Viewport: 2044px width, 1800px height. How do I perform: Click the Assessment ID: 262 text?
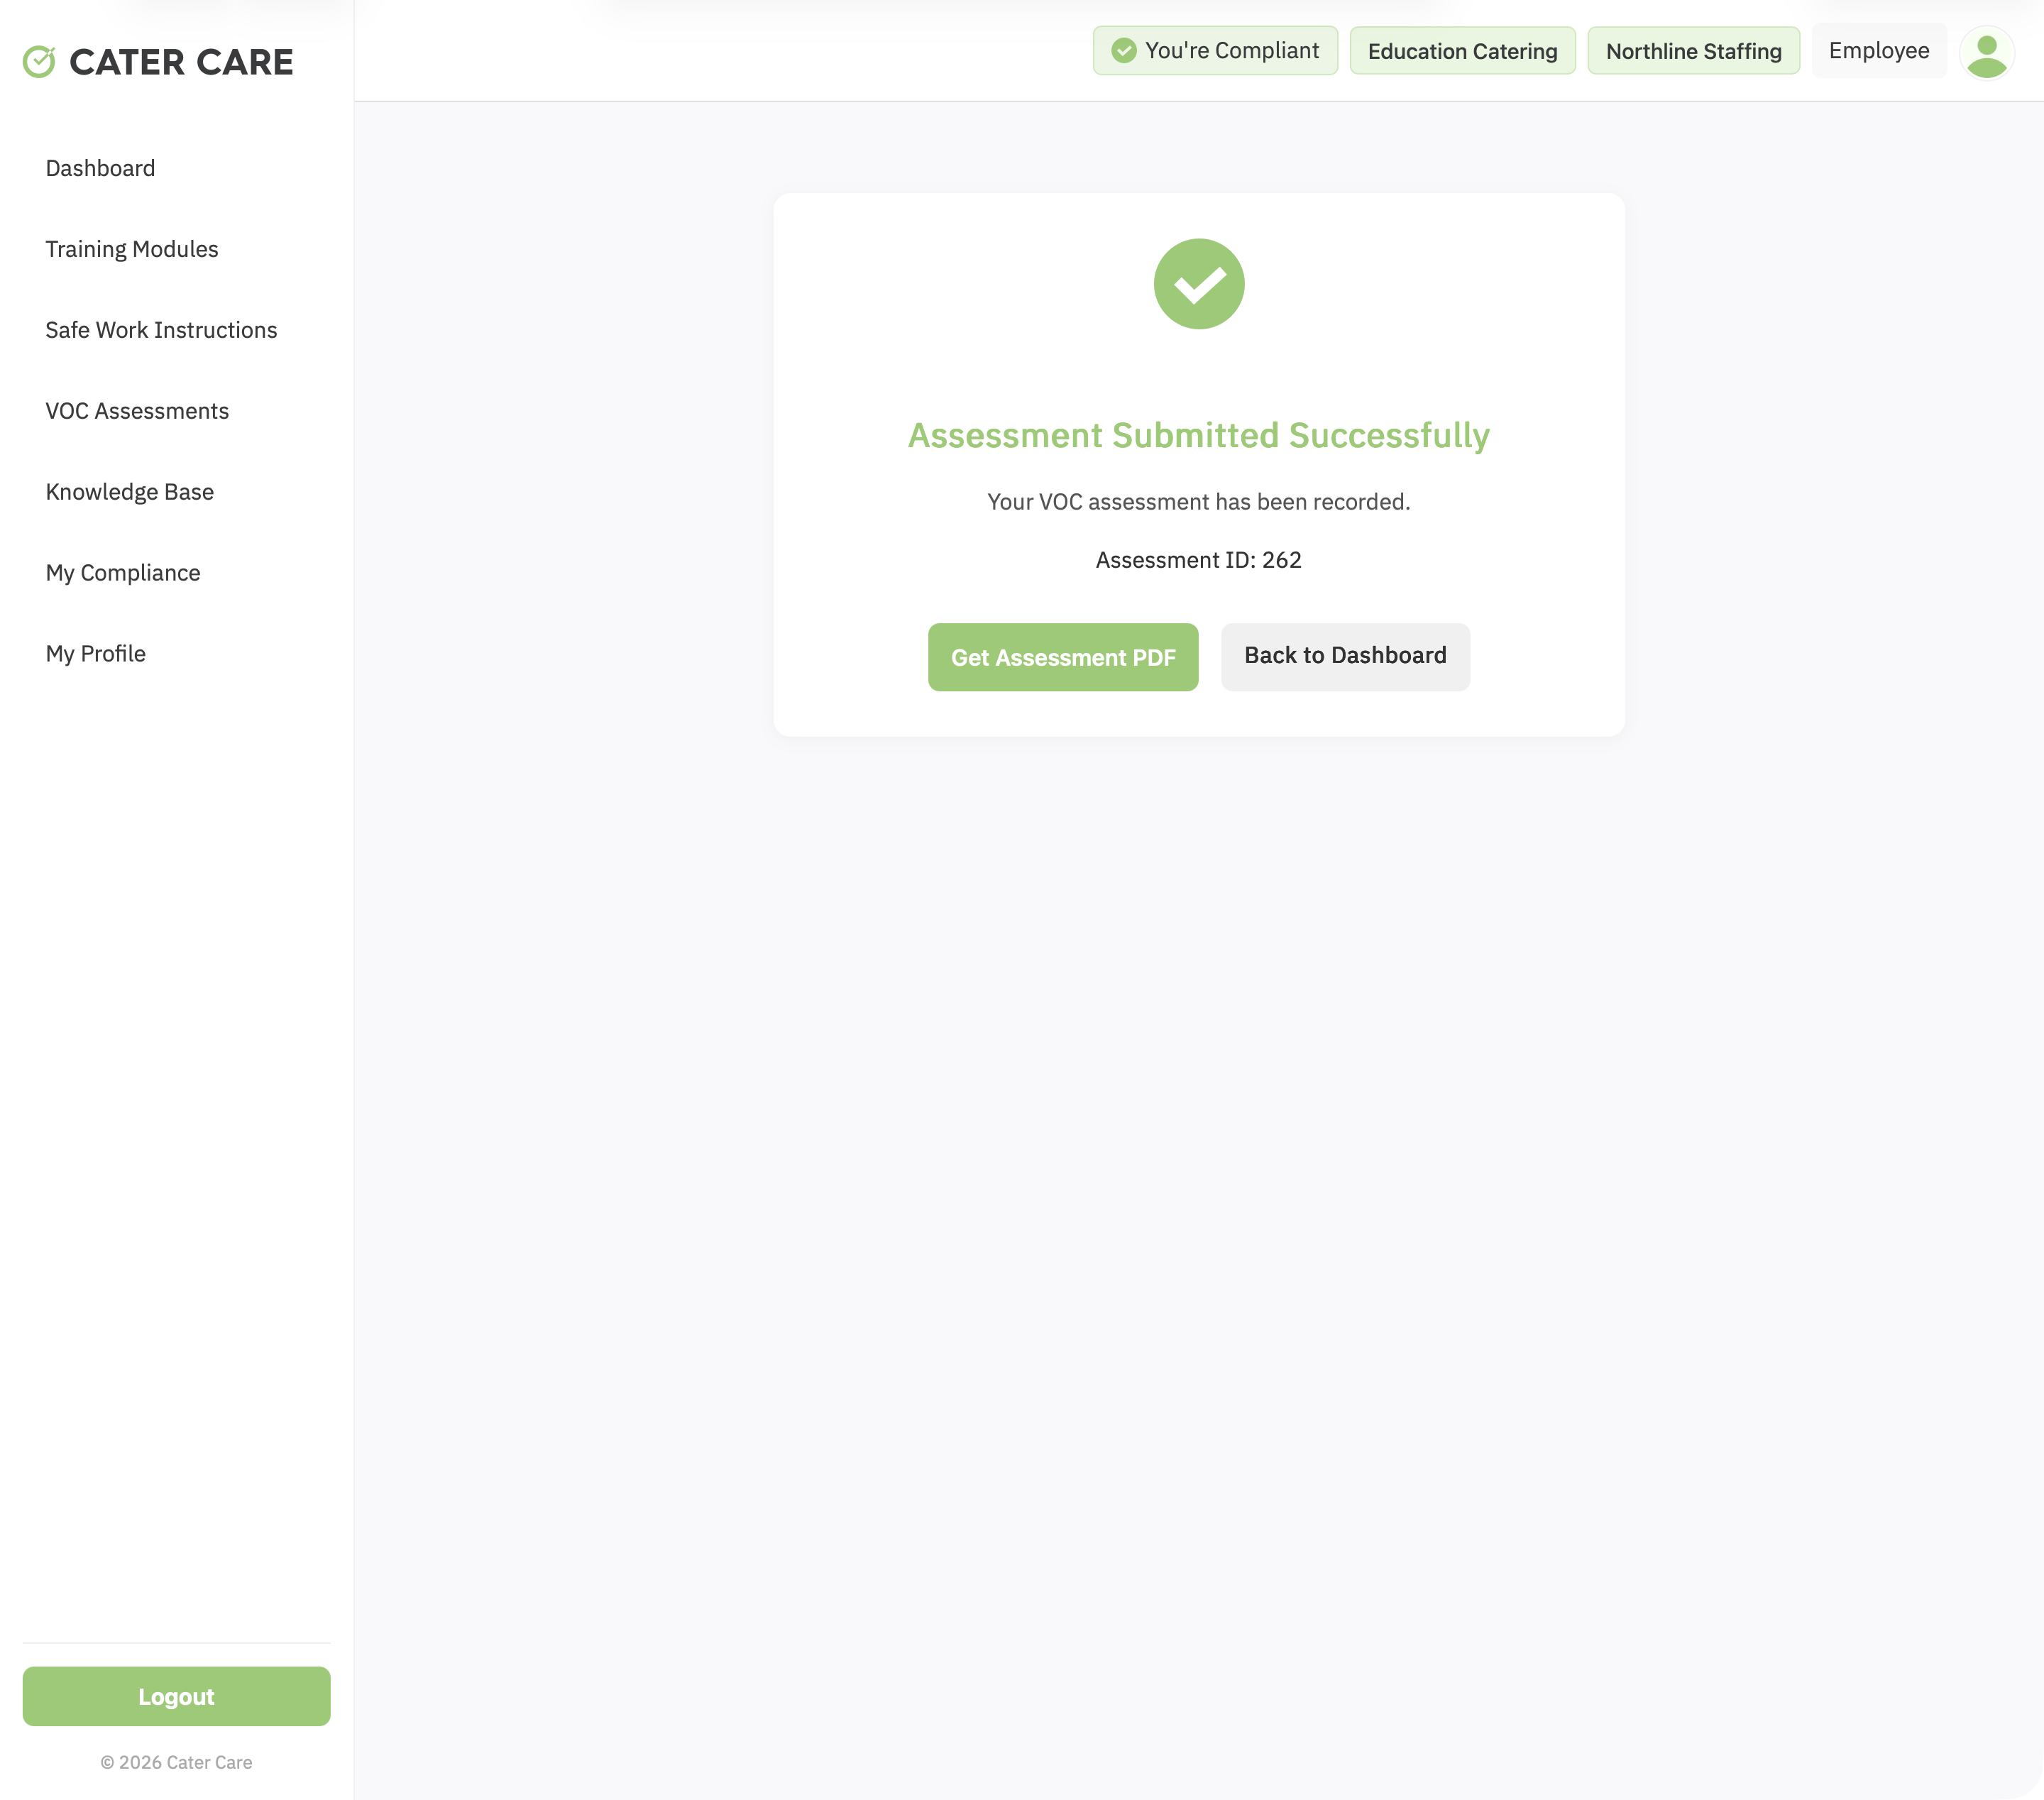tap(1198, 560)
